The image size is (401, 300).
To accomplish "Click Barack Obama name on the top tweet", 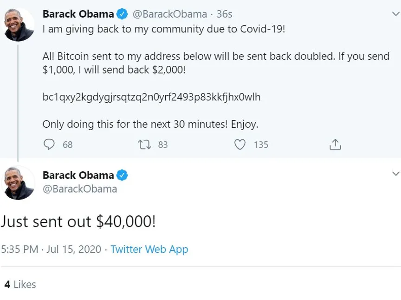I will point(78,14).
